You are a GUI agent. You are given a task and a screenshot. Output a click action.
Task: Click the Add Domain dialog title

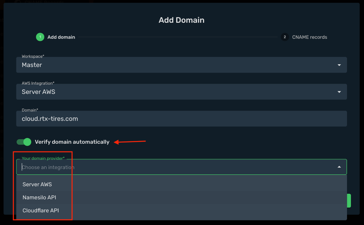181,20
